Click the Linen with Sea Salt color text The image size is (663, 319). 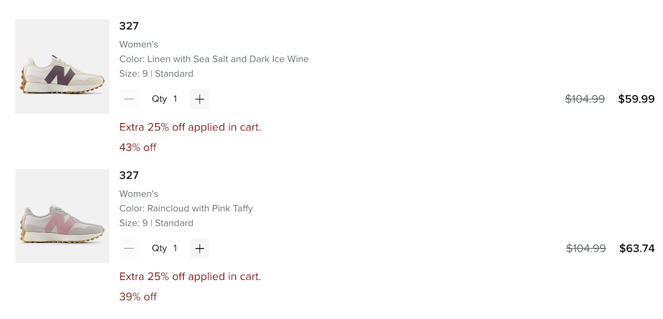pos(214,60)
